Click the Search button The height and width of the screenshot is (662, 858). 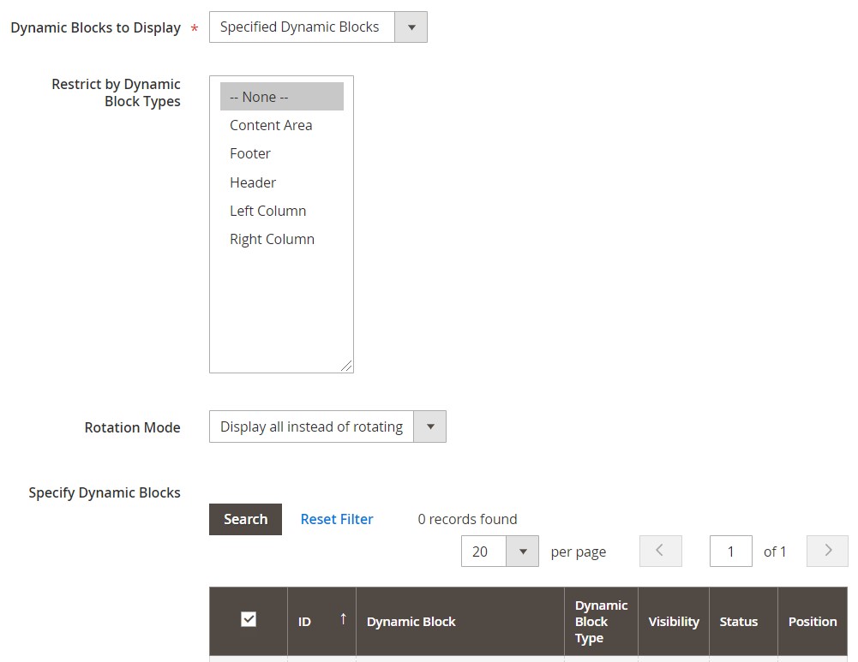click(245, 519)
